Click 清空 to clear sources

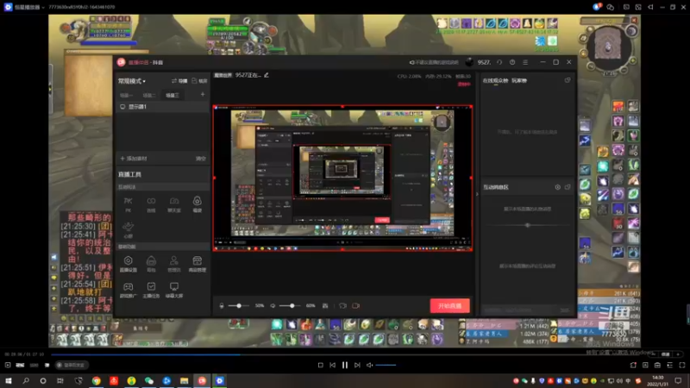pos(201,159)
